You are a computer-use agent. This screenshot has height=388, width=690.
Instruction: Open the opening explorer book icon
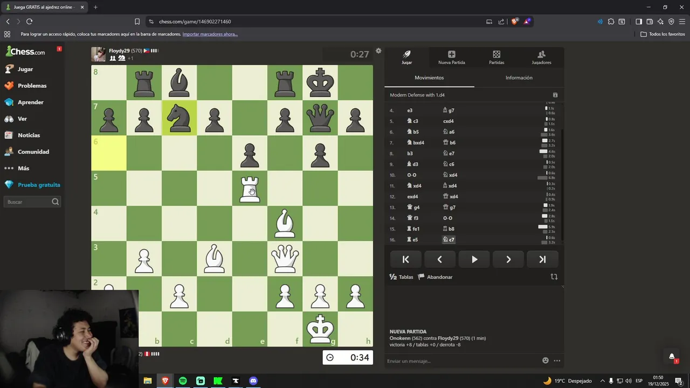click(x=555, y=95)
